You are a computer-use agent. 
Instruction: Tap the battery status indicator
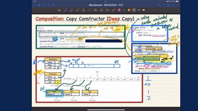pyautogui.click(x=177, y=1)
